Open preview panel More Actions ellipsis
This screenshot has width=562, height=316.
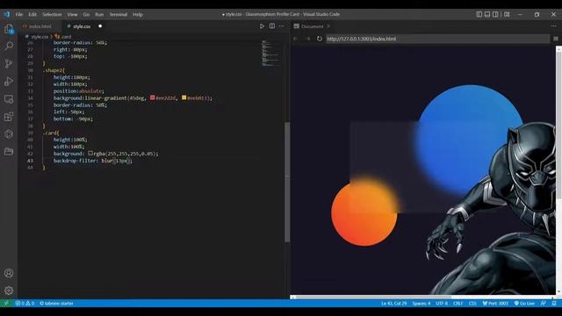tap(554, 26)
